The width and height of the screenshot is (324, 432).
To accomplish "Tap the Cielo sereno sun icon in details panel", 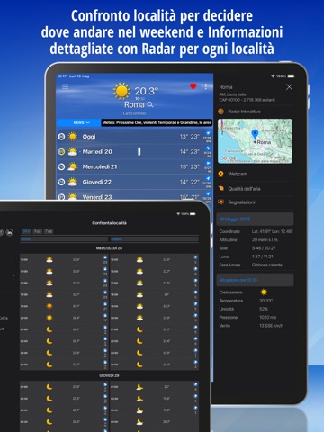I will (x=264, y=292).
